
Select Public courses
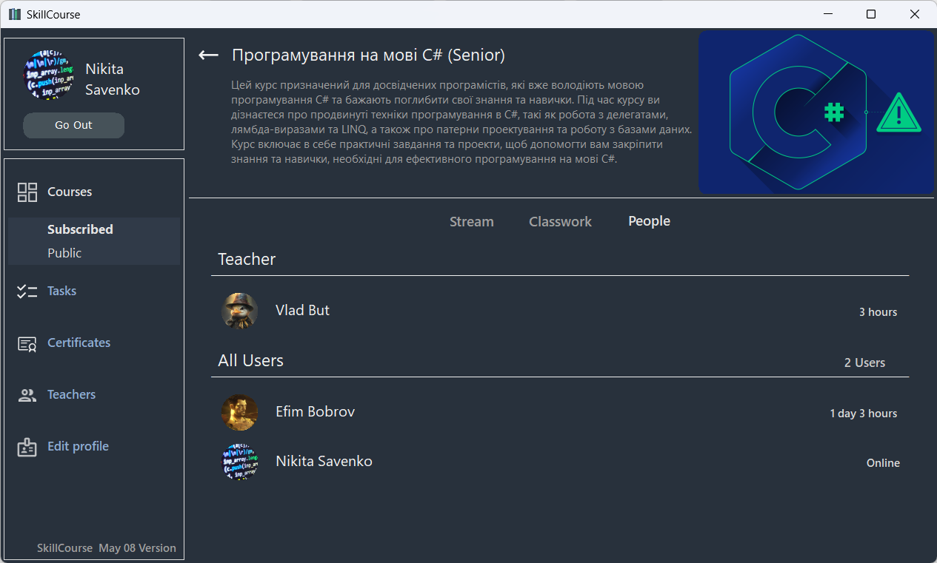coord(64,253)
